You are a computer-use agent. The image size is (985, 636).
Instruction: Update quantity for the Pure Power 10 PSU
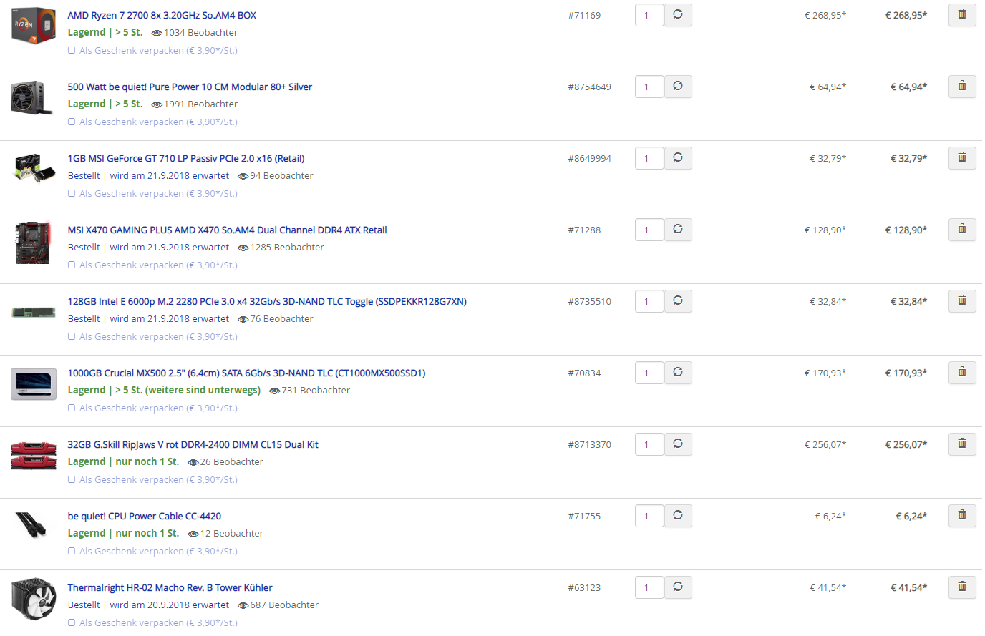point(678,87)
